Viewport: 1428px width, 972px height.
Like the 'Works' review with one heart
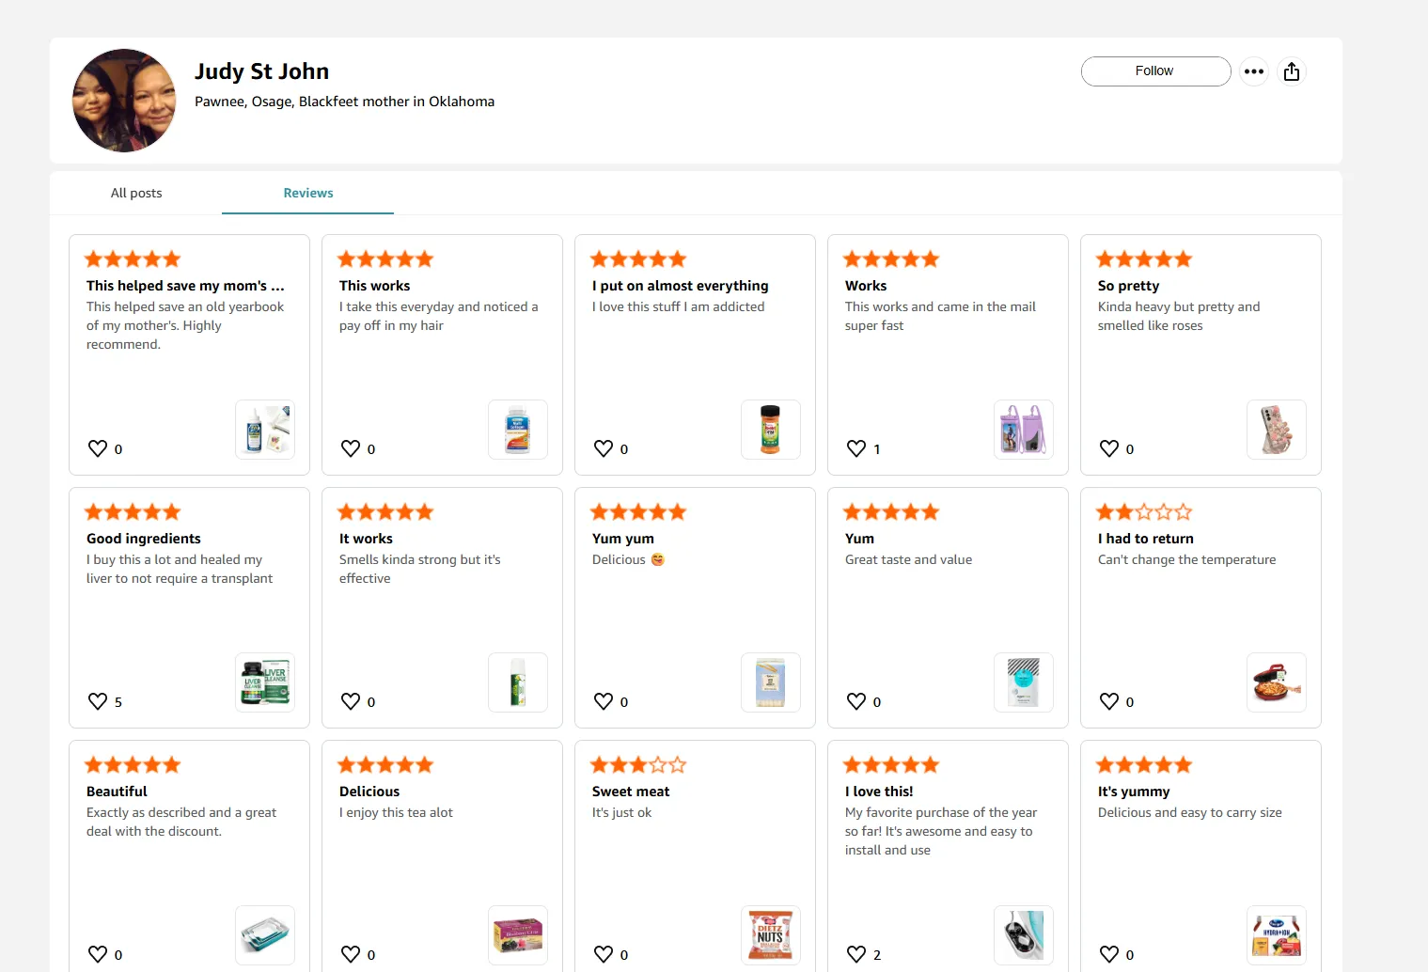[x=856, y=448]
